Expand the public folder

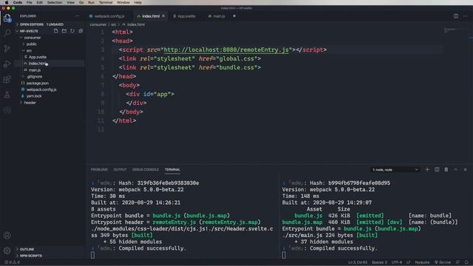(x=31, y=44)
